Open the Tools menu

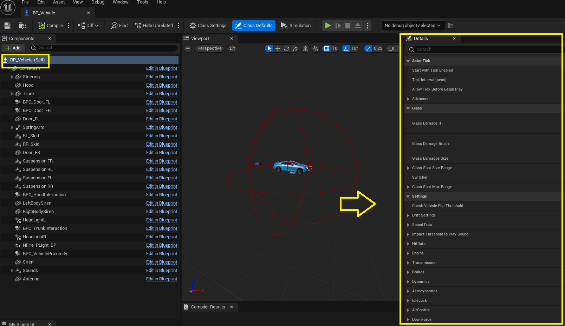coord(142,2)
